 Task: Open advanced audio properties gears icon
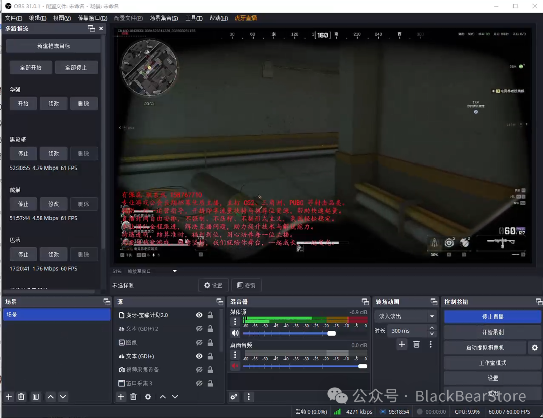pos(234,397)
